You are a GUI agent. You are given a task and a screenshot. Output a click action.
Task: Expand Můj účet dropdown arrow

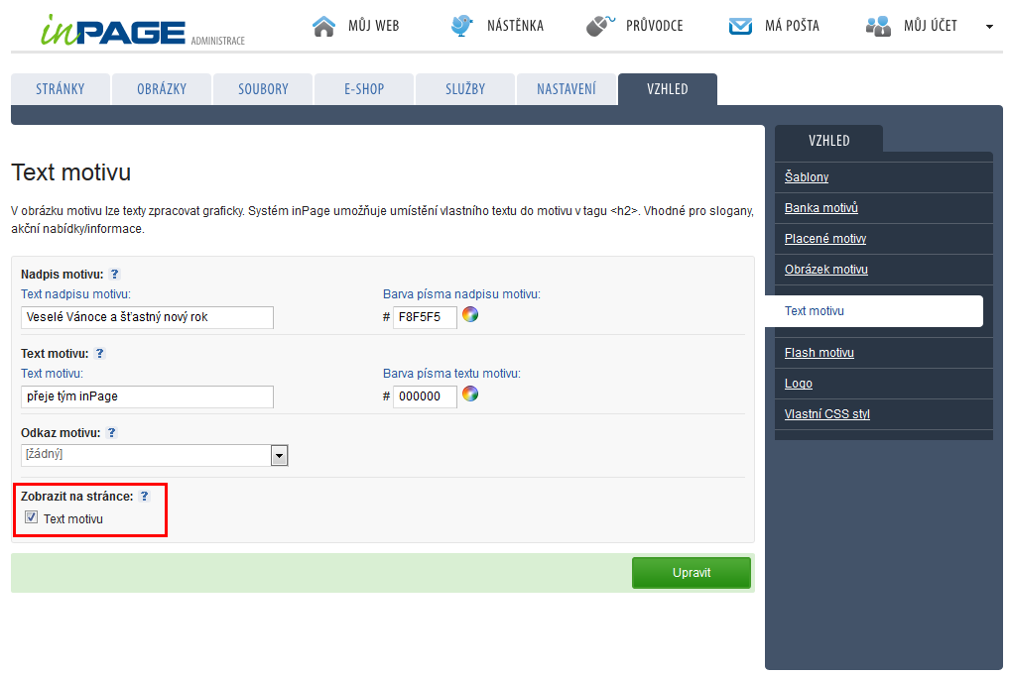(989, 28)
